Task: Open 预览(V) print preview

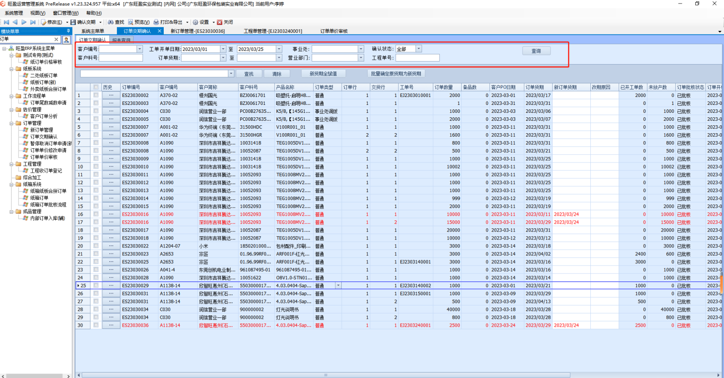Action: 139,22
